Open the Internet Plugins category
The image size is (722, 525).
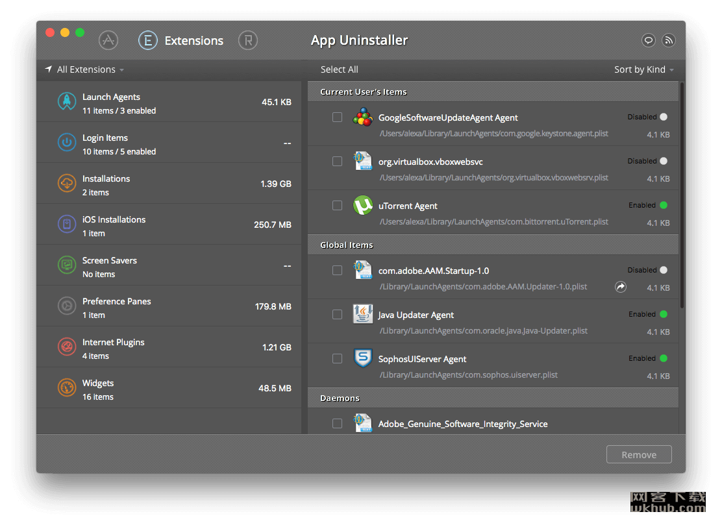point(169,348)
